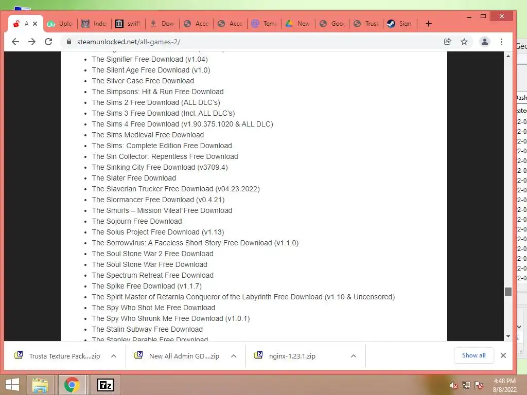Click the page scrollbar thumb

tap(508, 292)
